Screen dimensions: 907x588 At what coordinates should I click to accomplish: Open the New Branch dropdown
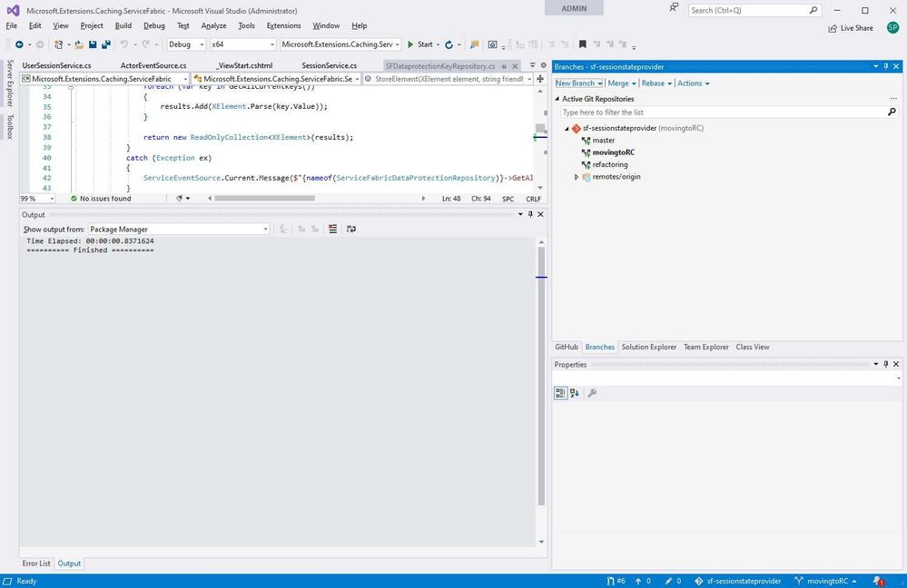coord(579,83)
